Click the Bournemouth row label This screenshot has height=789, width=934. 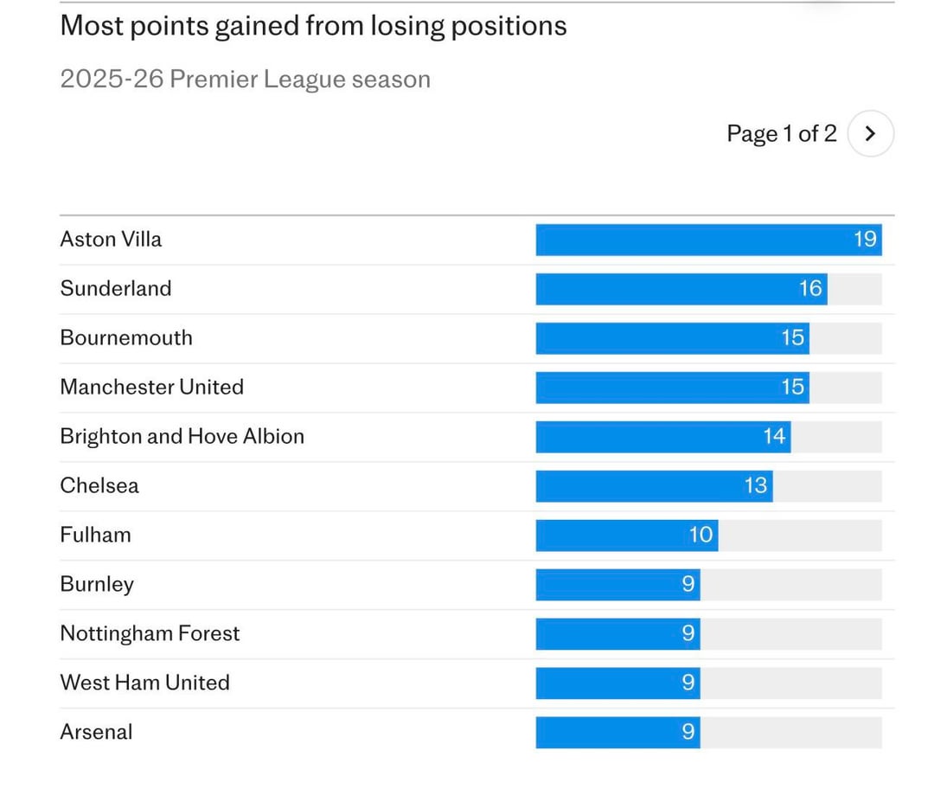point(126,338)
